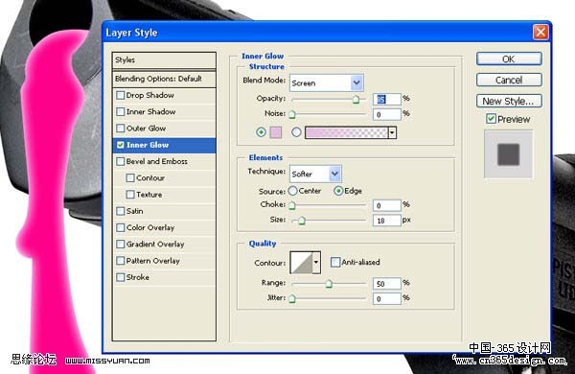Expand the Contour picker arrow
Screen dimensions: 575x374
316,263
